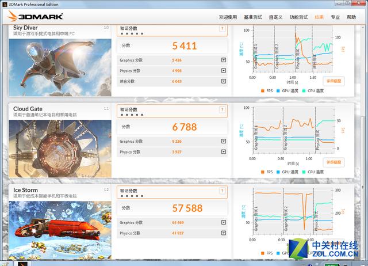Click the Cloud Gate portal thumbnail
This screenshot has height=266, width=368.
click(60, 149)
